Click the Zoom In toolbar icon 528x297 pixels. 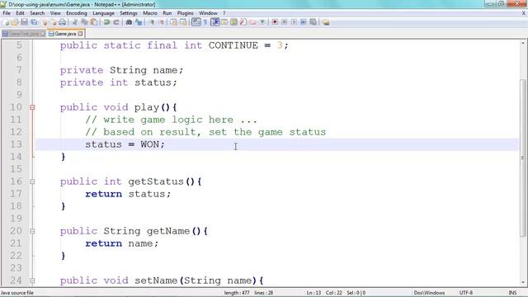[x=152, y=22]
